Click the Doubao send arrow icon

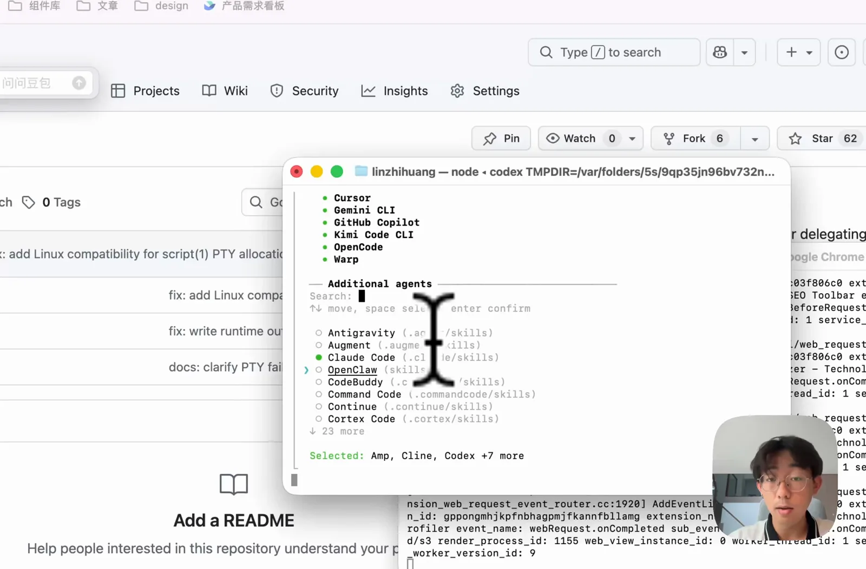click(x=79, y=83)
